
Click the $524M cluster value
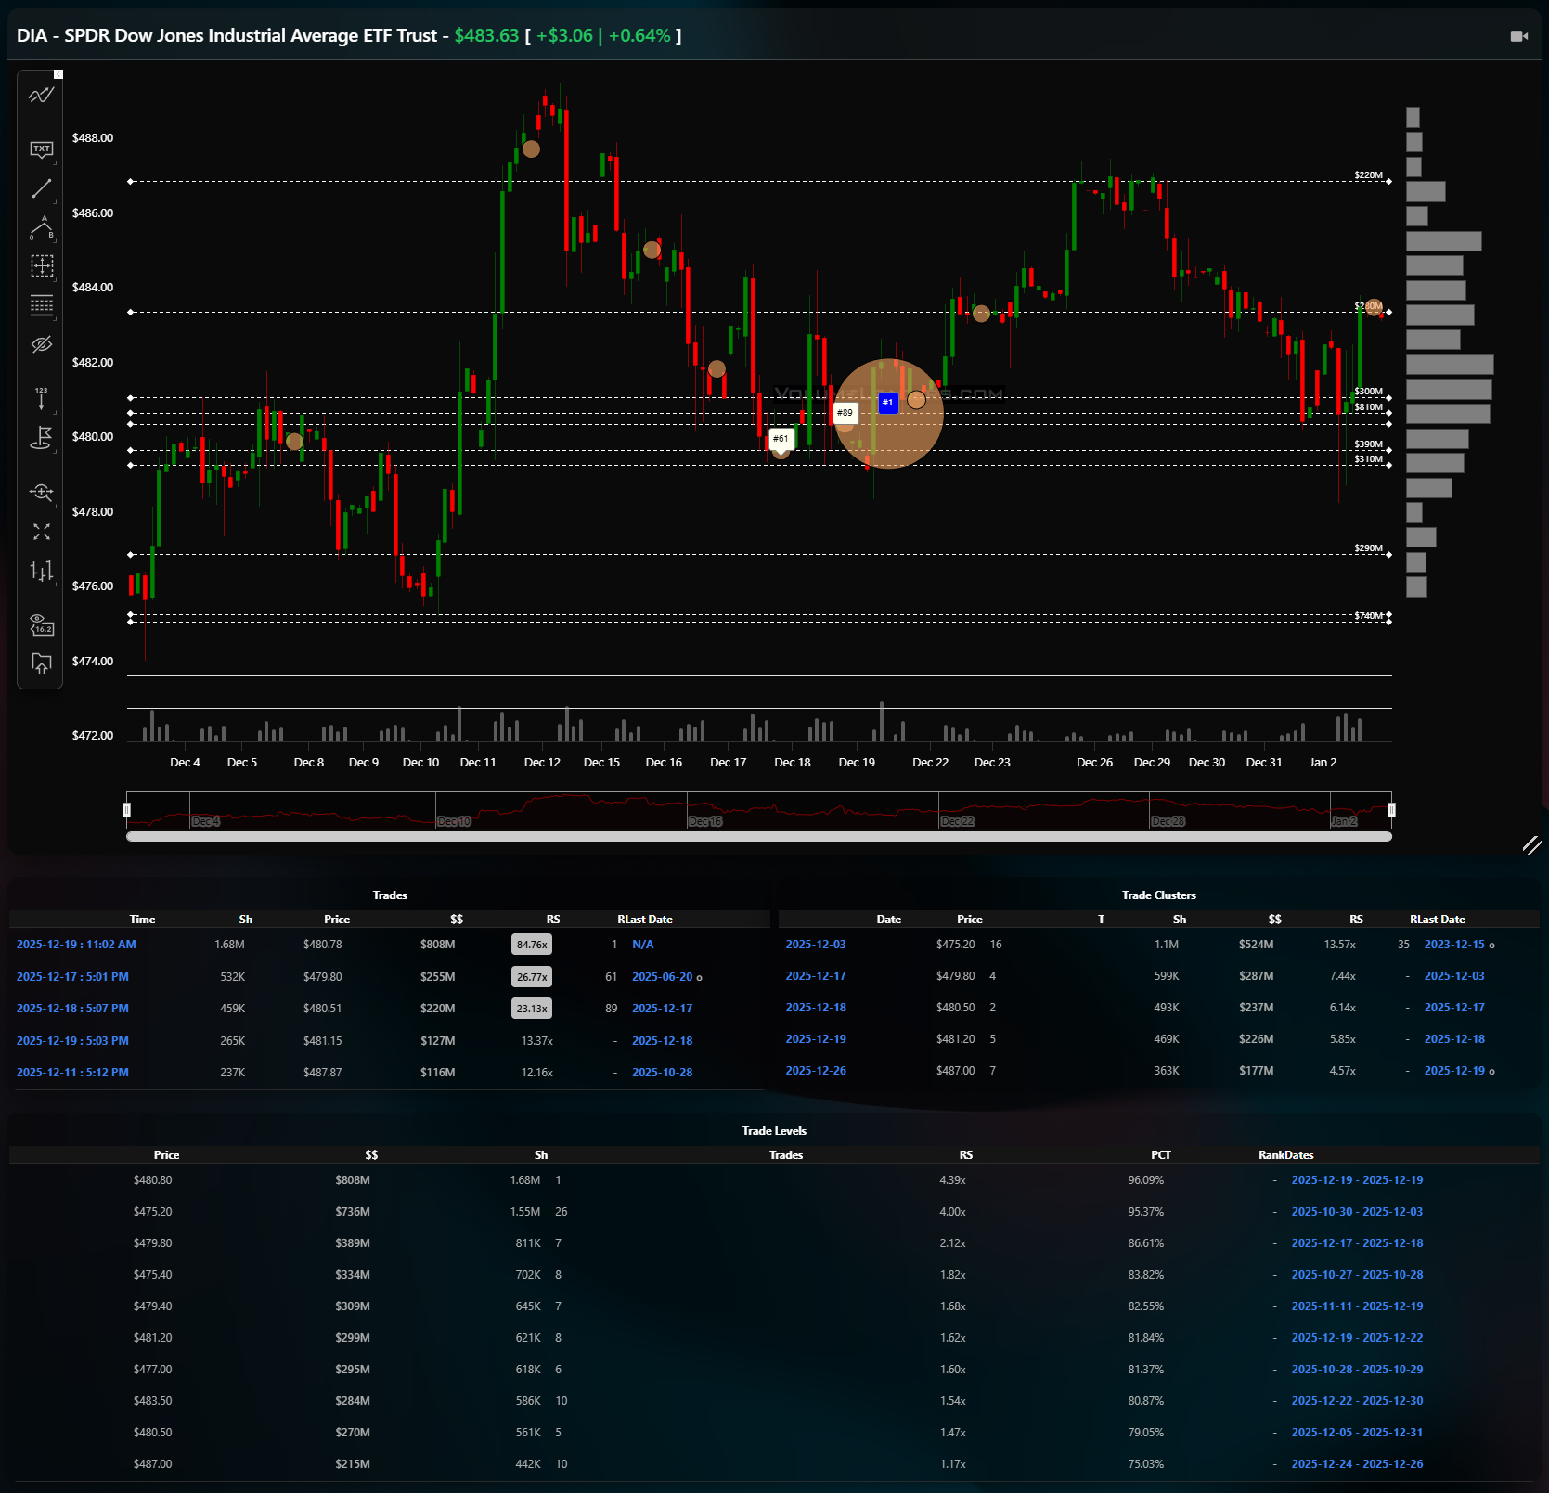[x=1256, y=945]
